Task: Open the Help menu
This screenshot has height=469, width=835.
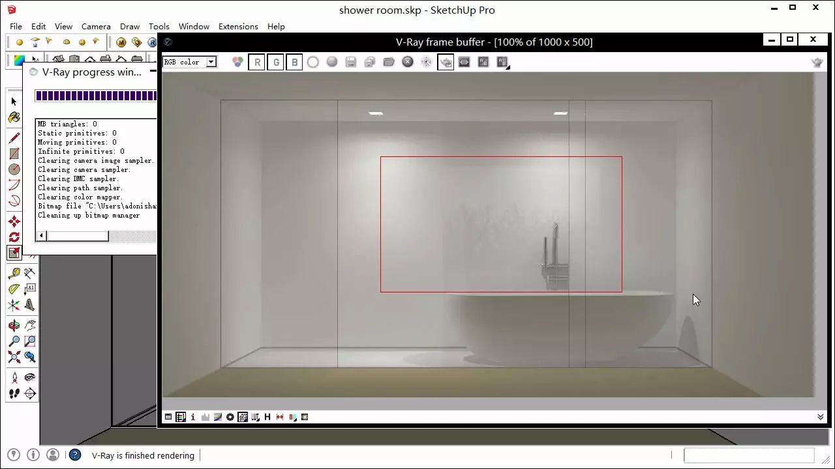Action: pyautogui.click(x=276, y=26)
